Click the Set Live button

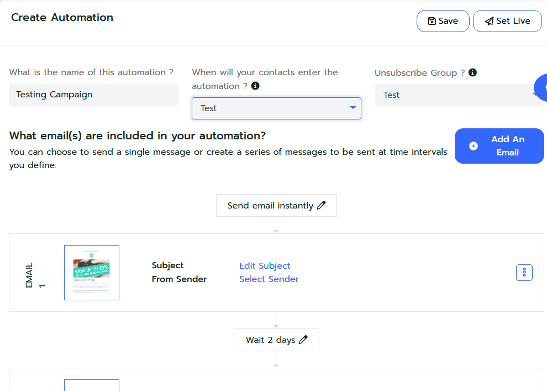507,21
